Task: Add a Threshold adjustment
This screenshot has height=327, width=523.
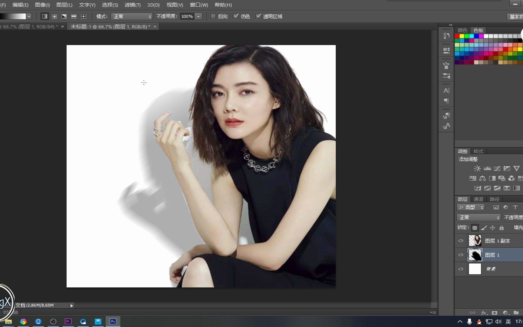Action: pyautogui.click(x=497, y=188)
